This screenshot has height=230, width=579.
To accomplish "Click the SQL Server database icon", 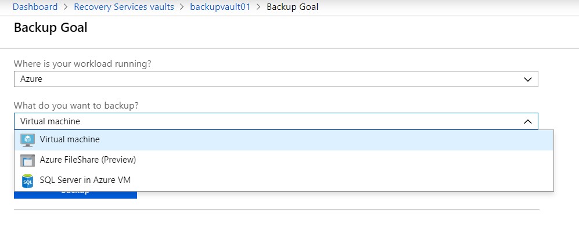I will [28, 181].
